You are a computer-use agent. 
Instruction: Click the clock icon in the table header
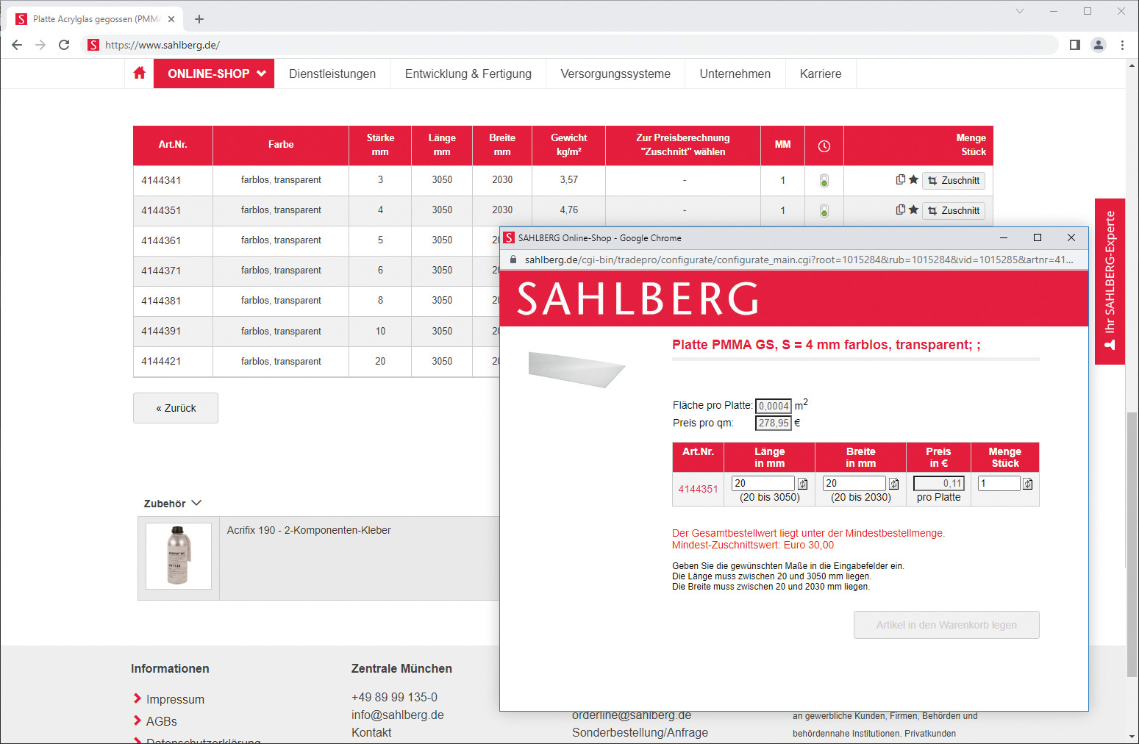[824, 146]
